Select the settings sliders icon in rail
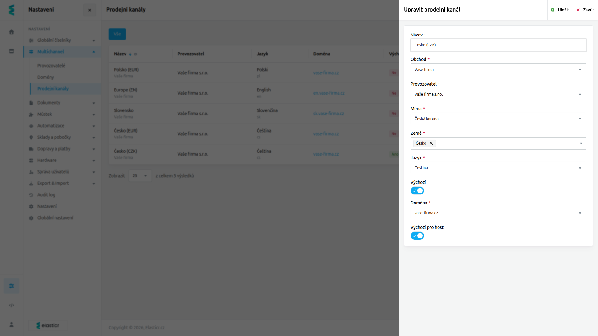The image size is (598, 336). [x=12, y=286]
